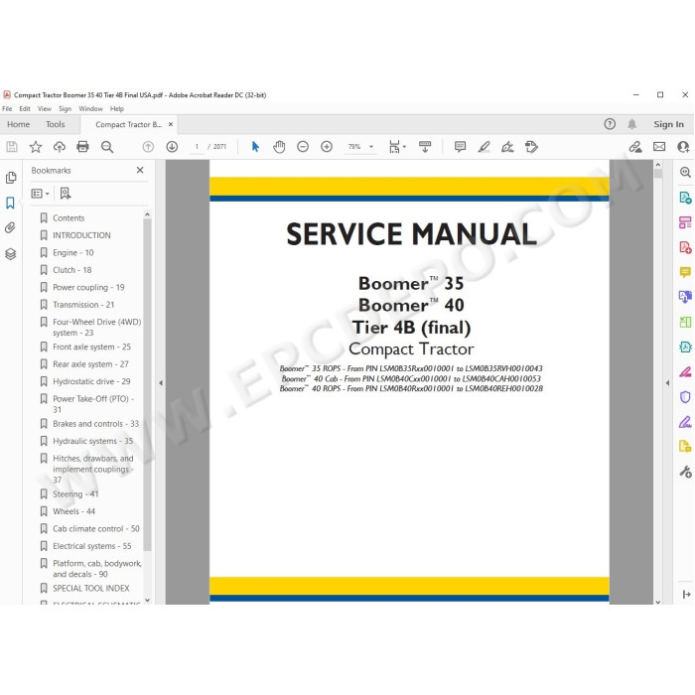Collapse the right tools pane arrow
This screenshot has height=695, width=695.
tap(667, 383)
